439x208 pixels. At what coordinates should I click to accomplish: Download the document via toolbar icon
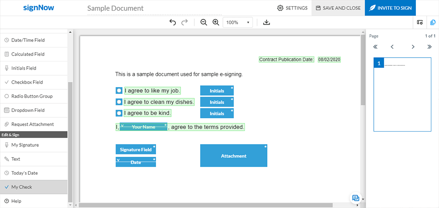pos(266,22)
